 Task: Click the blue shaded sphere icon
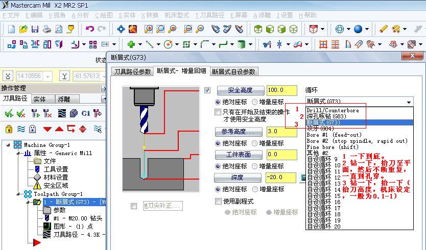358,29
